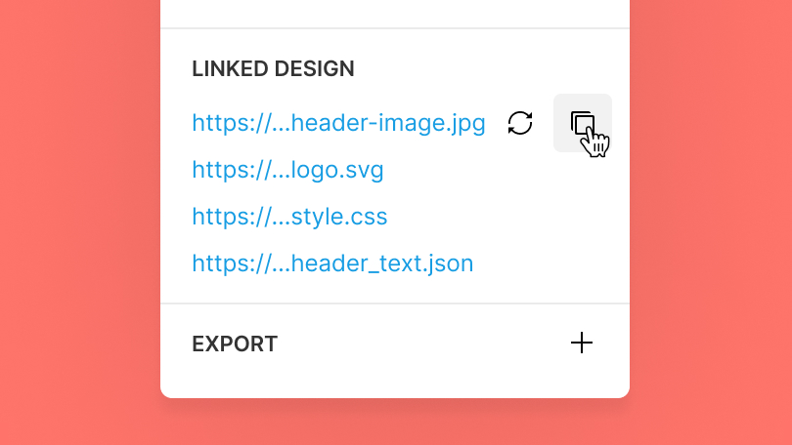Open the logo.svg link
The width and height of the screenshot is (792, 445).
[287, 170]
